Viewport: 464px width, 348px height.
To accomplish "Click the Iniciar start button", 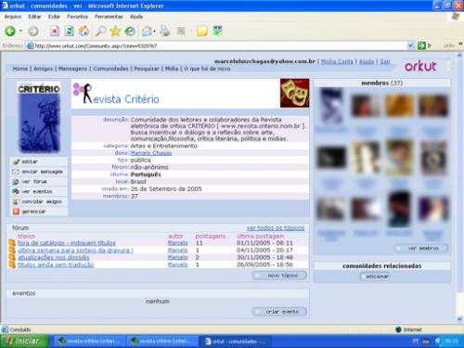I will pos(24,342).
